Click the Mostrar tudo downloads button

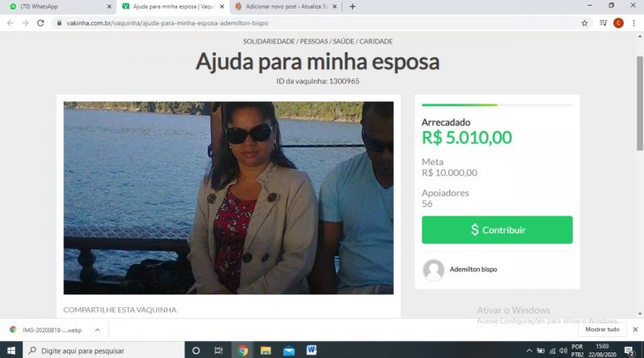pos(602,329)
